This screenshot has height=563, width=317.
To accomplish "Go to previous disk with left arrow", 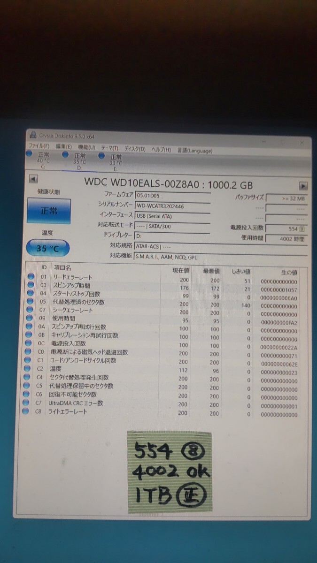I will [33, 179].
